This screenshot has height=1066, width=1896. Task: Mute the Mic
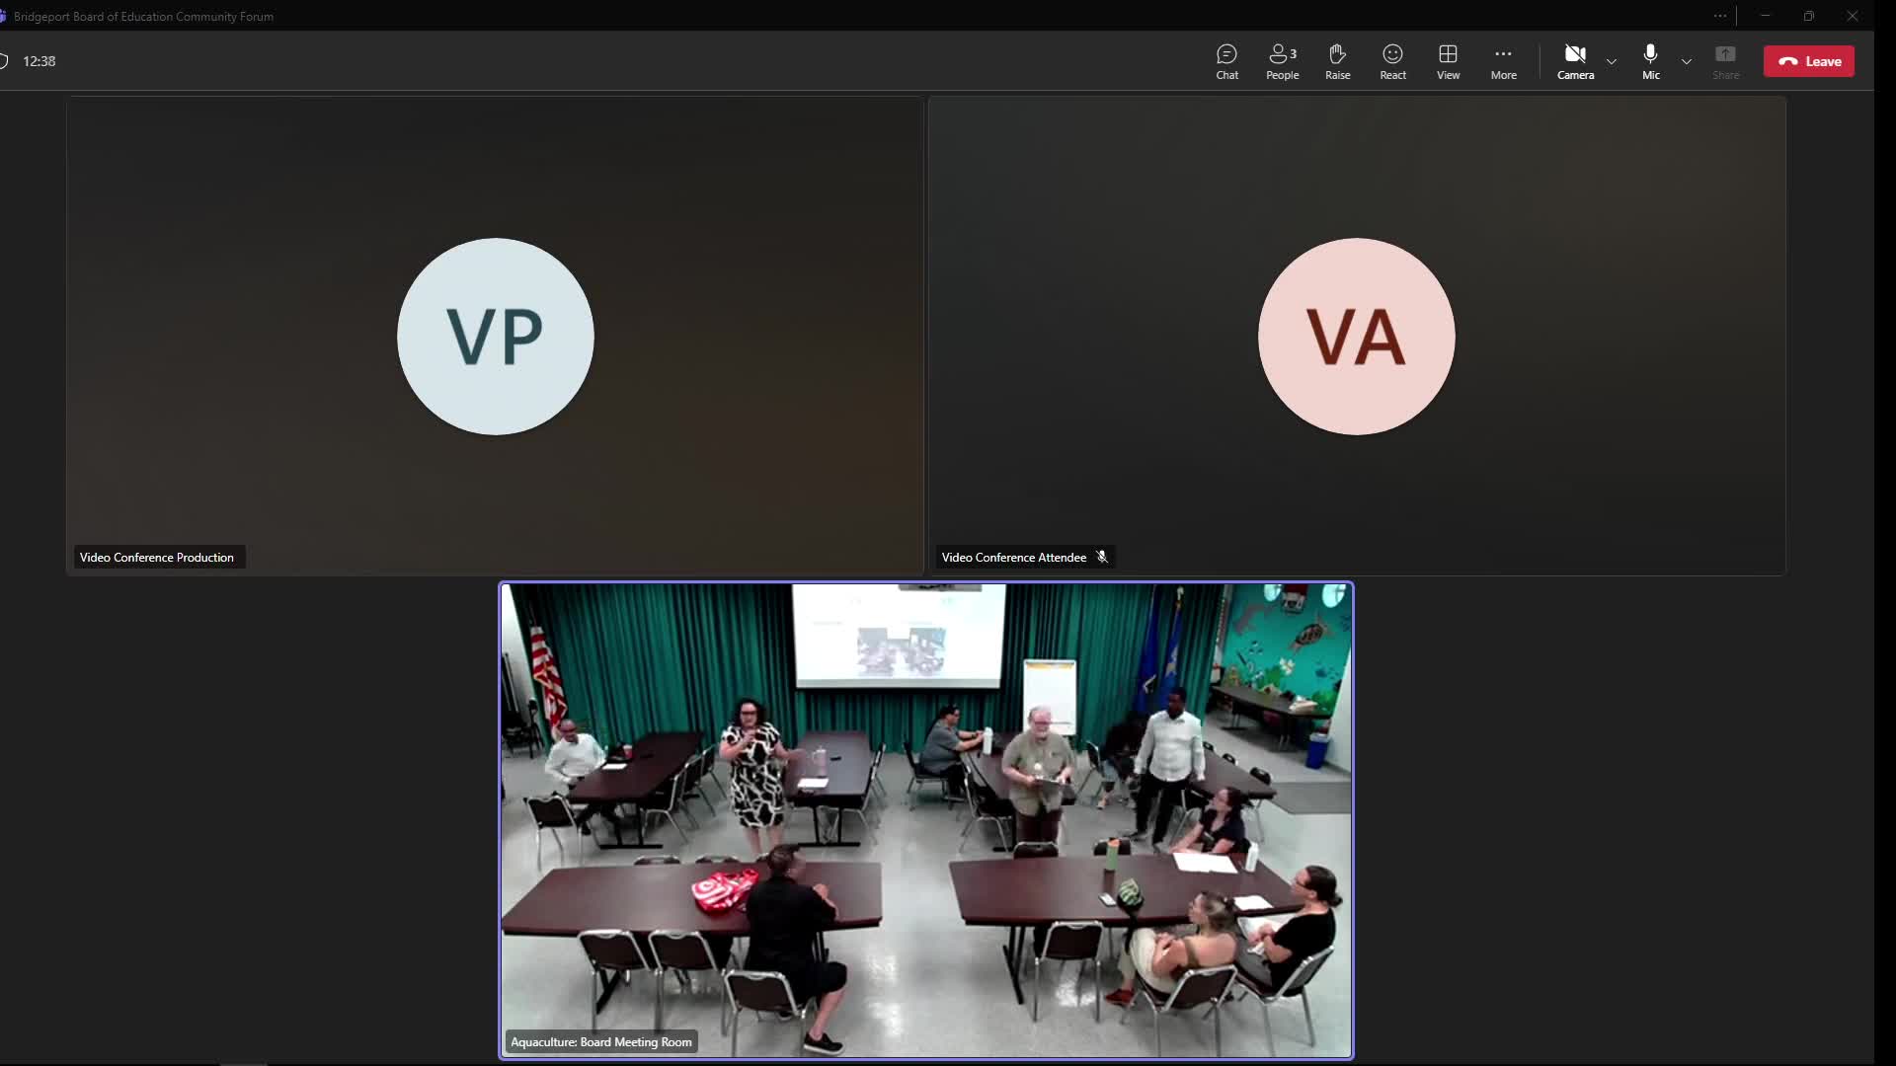click(1650, 61)
